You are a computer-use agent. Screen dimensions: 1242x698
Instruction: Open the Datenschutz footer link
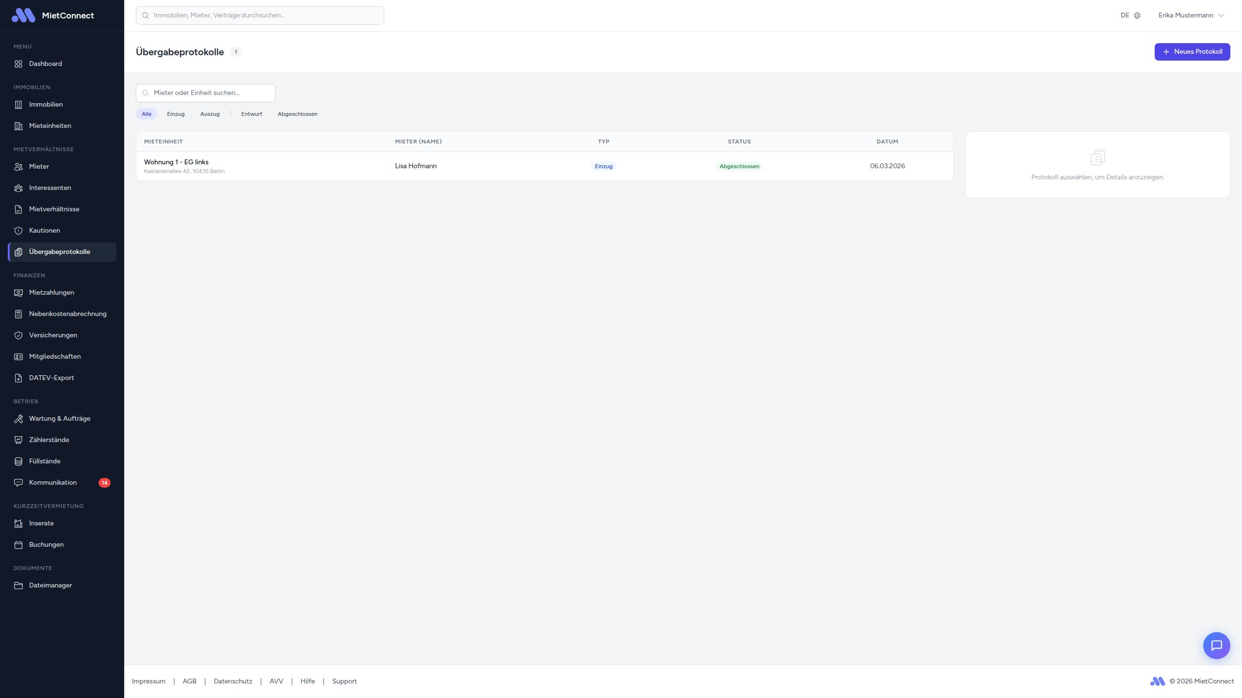pos(233,681)
